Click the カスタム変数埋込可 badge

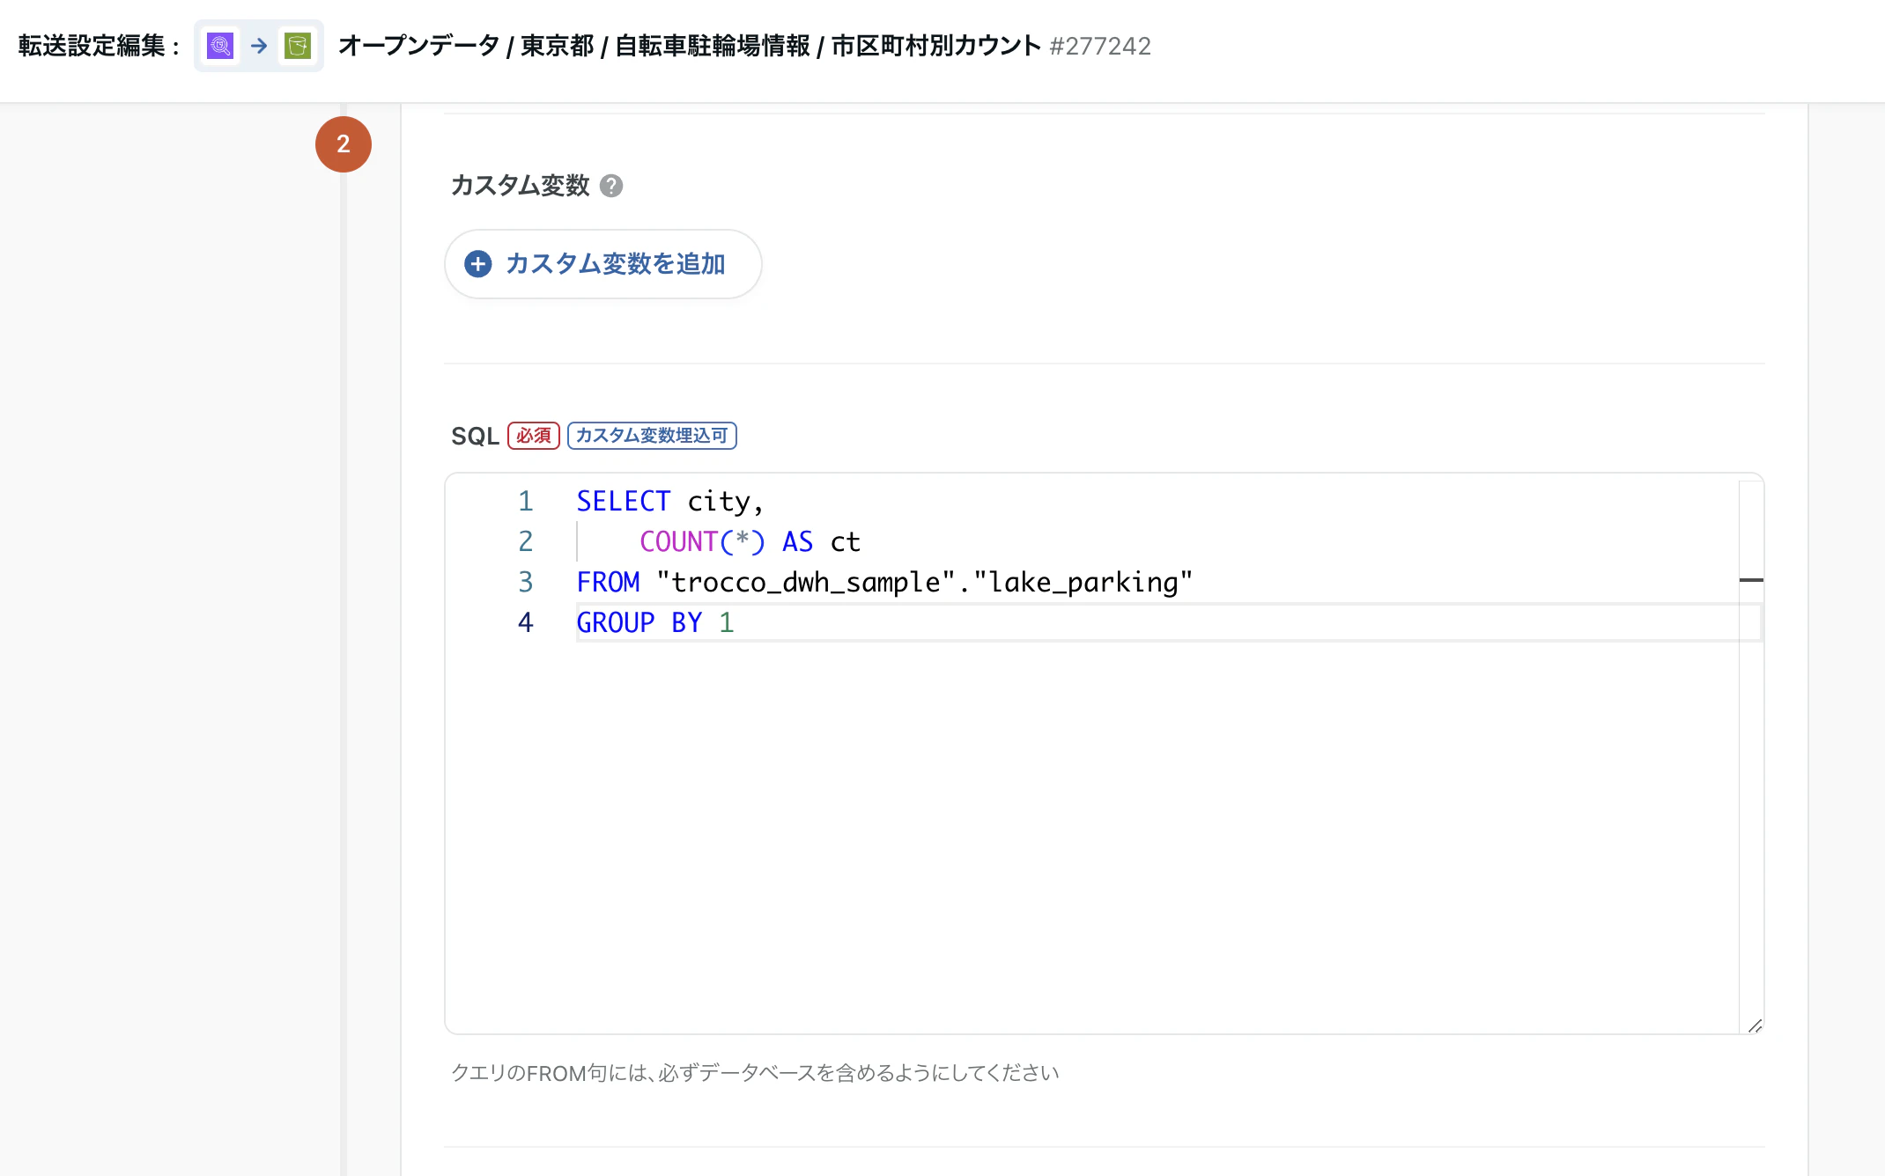[652, 436]
